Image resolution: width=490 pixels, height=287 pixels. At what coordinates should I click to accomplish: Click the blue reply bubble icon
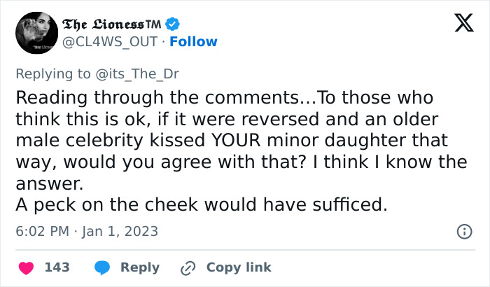(101, 267)
